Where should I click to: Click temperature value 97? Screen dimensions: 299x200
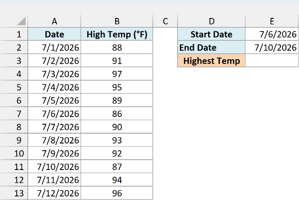pos(117,74)
